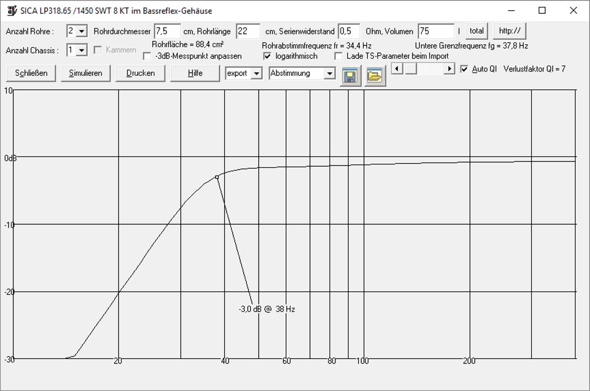Click the 'http://' button

(x=509, y=31)
